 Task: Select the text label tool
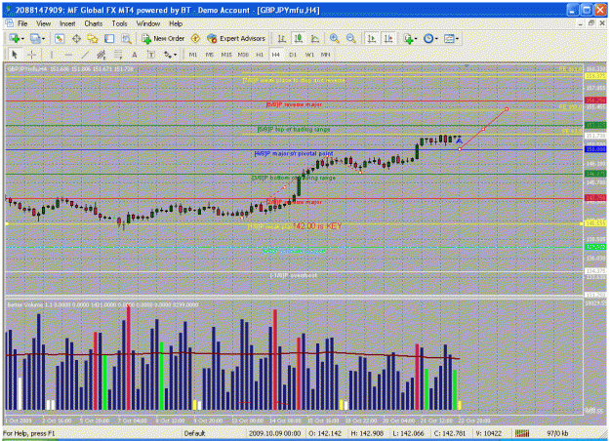coord(150,55)
